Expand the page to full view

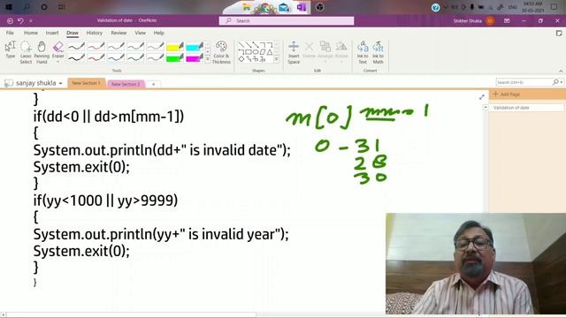(x=481, y=97)
